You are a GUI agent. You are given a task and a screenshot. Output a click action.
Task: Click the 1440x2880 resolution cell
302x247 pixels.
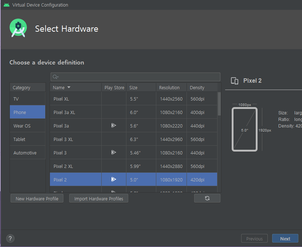pyautogui.click(x=171, y=166)
